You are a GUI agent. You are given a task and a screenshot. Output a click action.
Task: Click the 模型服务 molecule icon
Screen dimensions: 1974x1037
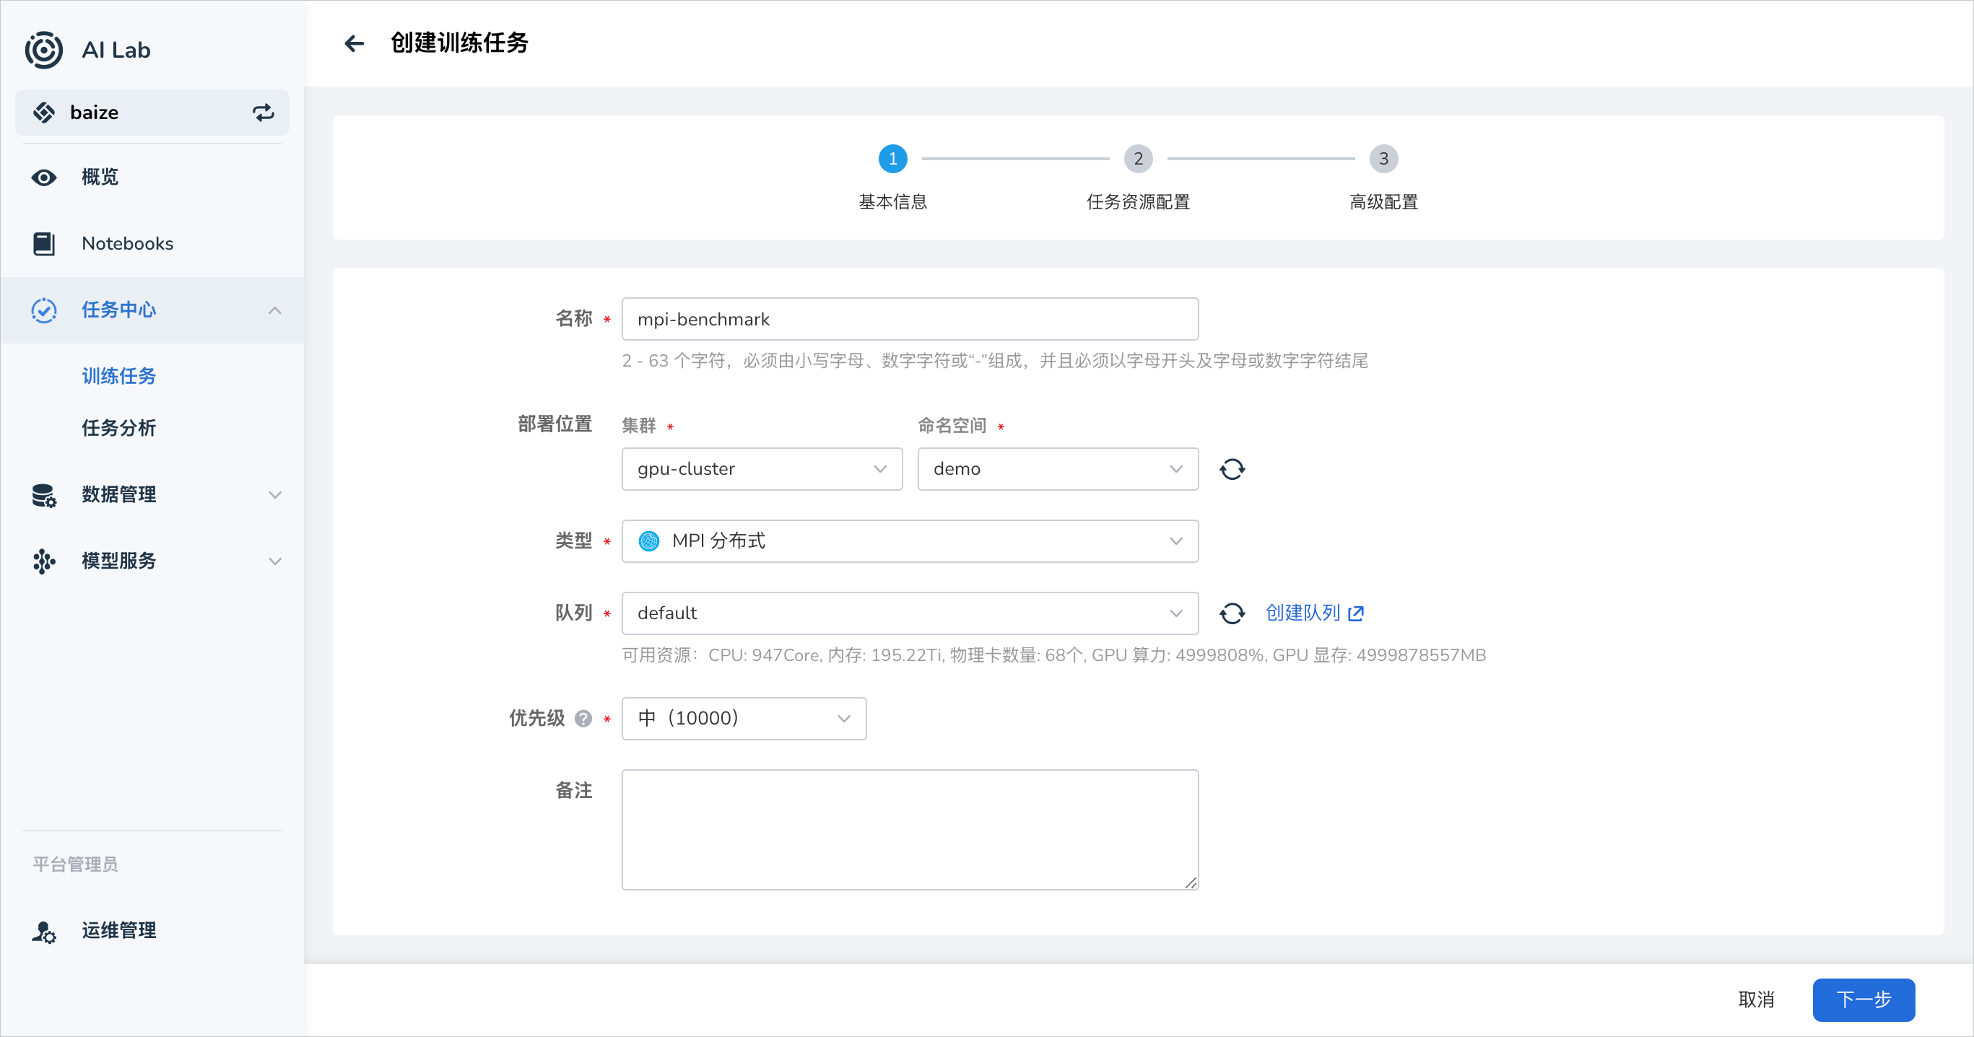tap(43, 561)
